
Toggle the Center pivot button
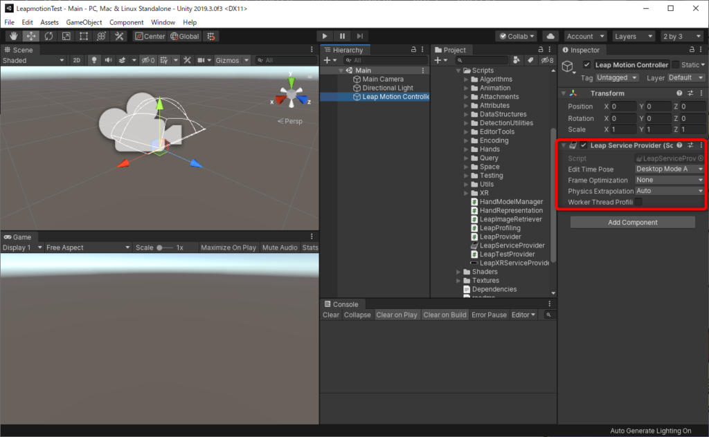click(x=150, y=36)
